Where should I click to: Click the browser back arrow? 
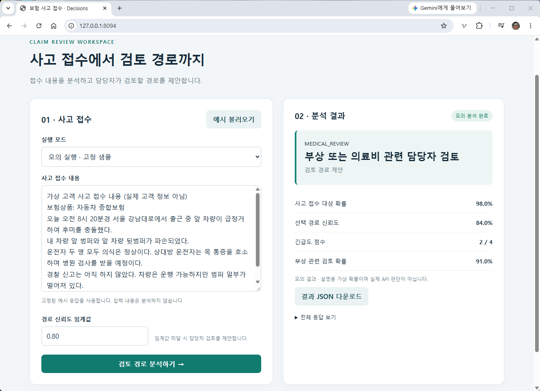coord(9,26)
